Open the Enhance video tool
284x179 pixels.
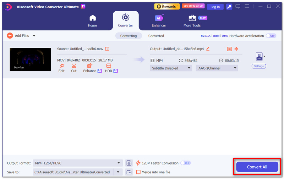click(x=92, y=68)
